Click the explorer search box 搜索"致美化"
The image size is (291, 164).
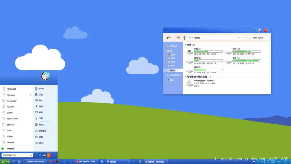[258, 38]
